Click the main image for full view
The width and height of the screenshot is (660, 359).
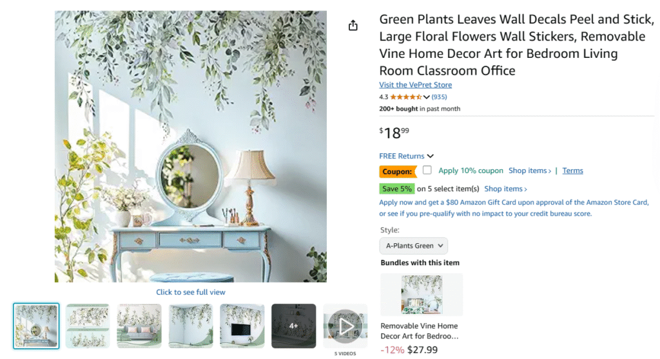[x=191, y=146]
